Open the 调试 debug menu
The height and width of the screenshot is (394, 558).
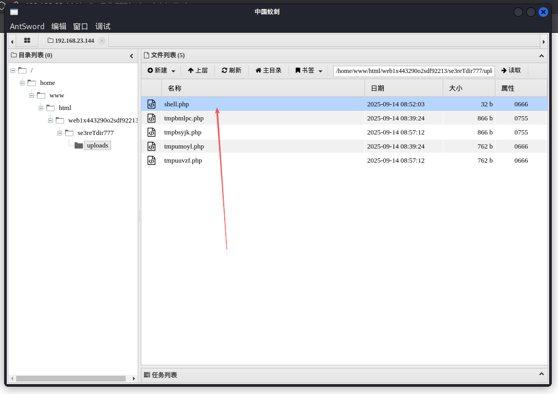[103, 27]
